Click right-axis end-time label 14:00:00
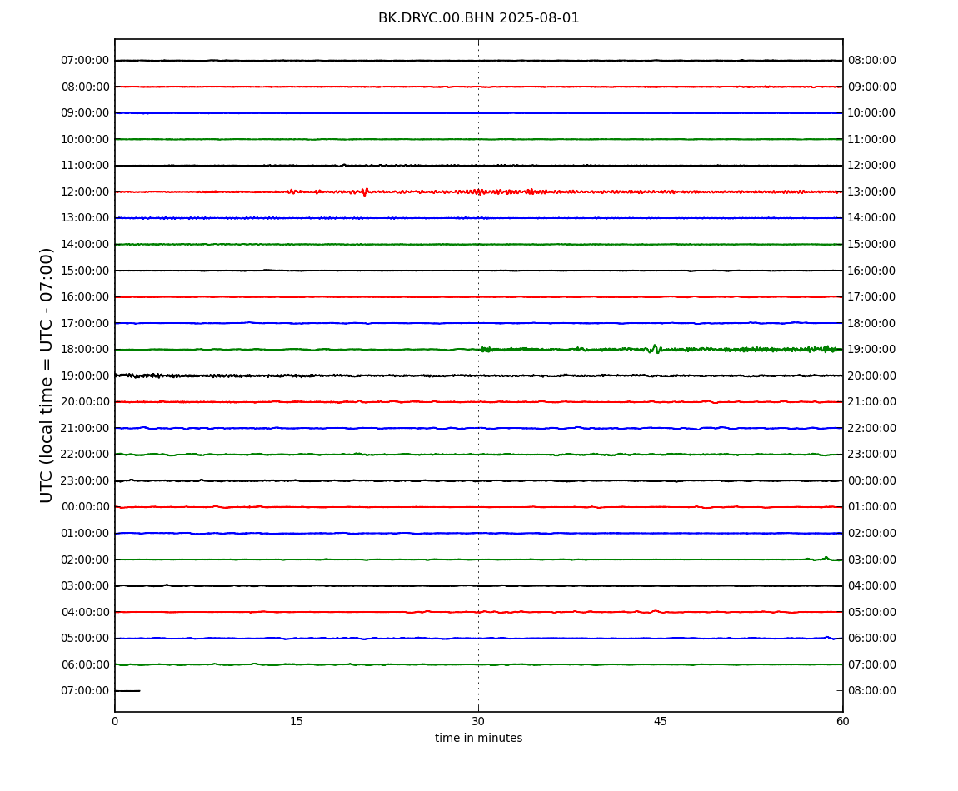The height and width of the screenshot is (791, 958). (x=872, y=218)
